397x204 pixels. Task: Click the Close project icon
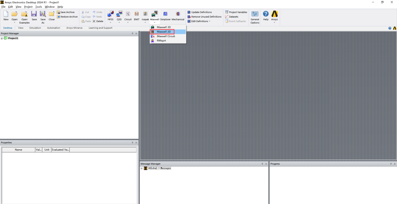pyautogui.click(x=52, y=14)
